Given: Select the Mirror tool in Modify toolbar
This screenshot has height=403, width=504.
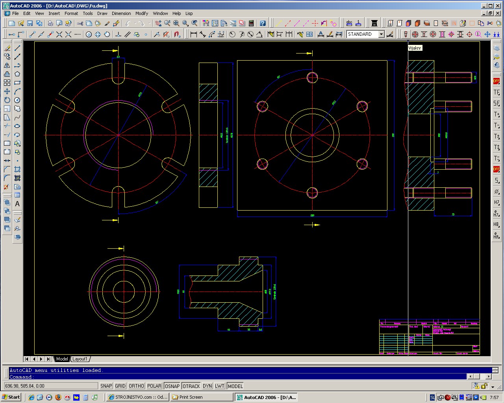Looking at the screenshot, I should click(x=7, y=65).
